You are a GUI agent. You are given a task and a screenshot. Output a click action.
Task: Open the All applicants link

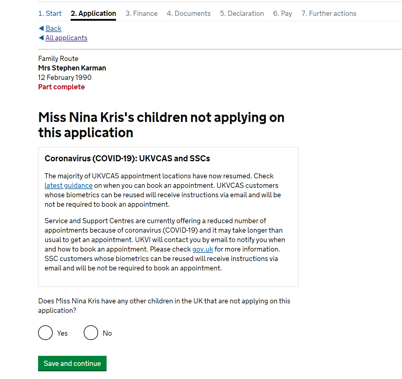click(66, 38)
